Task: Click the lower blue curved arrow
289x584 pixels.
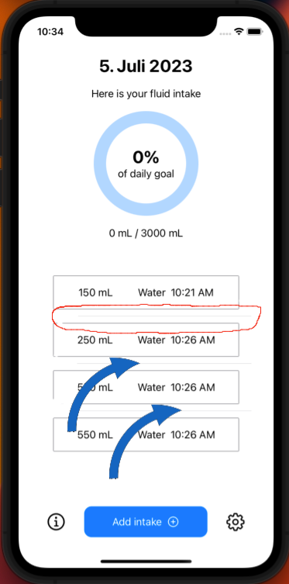Action: tap(143, 441)
